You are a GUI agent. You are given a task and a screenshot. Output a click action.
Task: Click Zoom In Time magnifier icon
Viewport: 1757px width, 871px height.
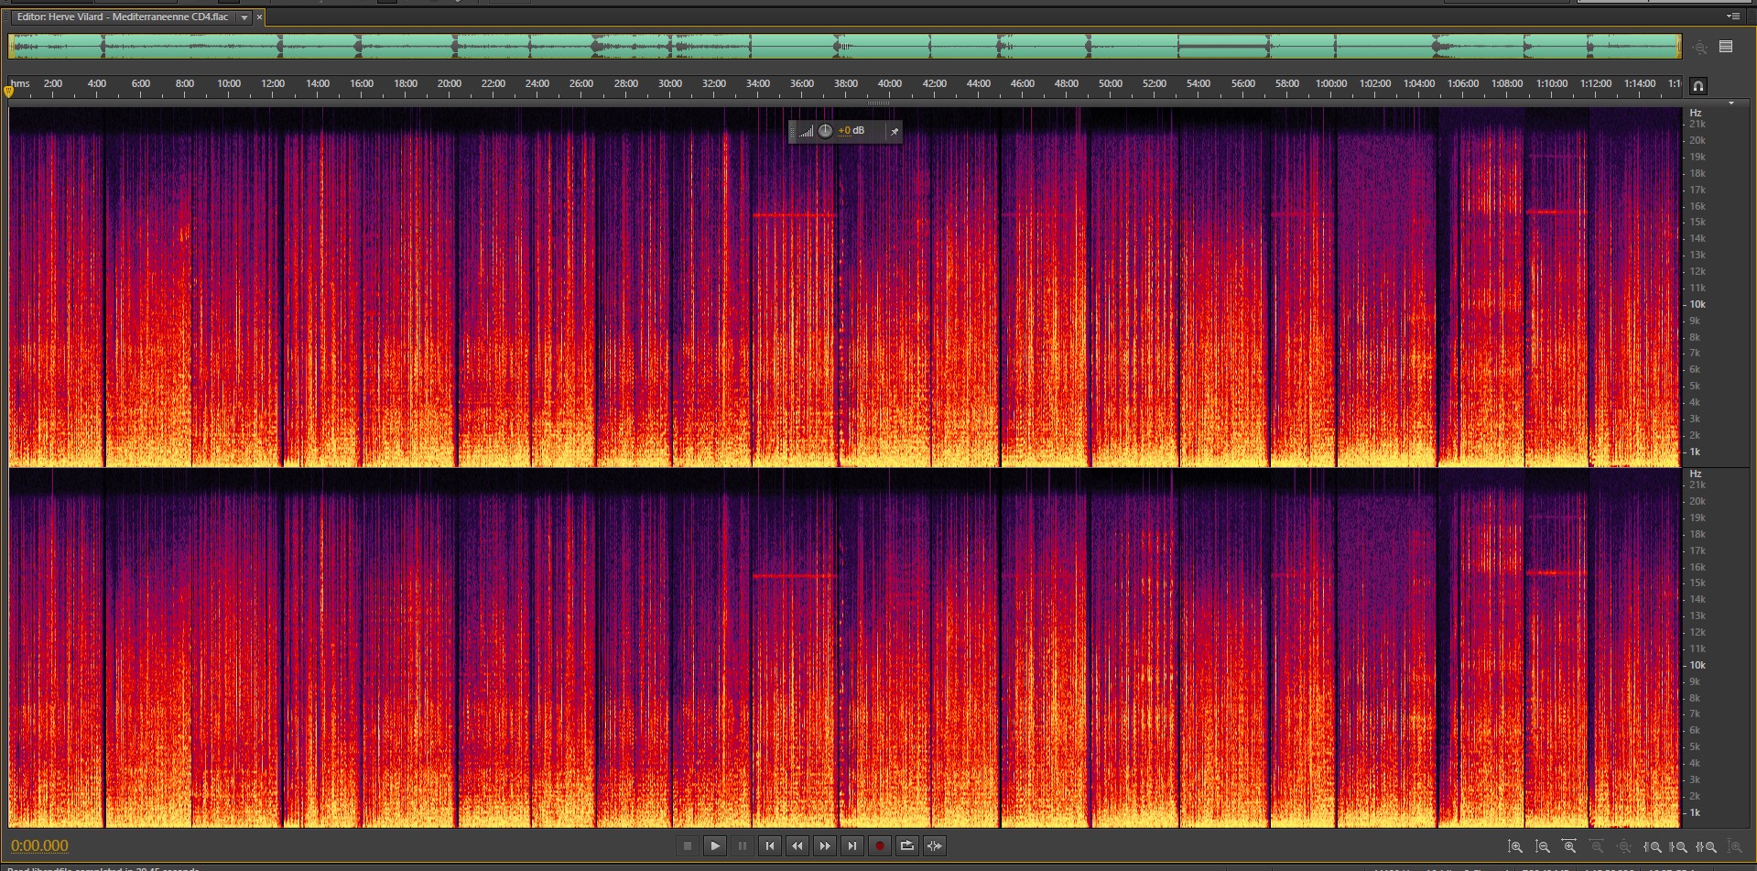(x=1569, y=846)
